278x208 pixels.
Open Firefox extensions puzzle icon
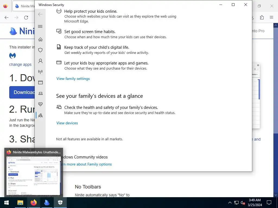[262, 17]
